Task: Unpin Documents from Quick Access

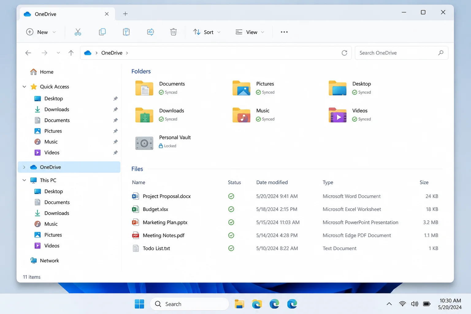Action: tap(115, 120)
